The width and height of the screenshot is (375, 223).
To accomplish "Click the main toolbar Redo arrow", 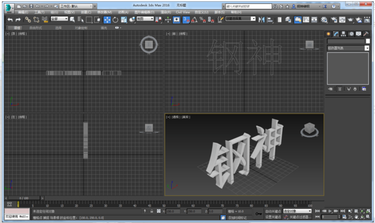I will [18, 20].
